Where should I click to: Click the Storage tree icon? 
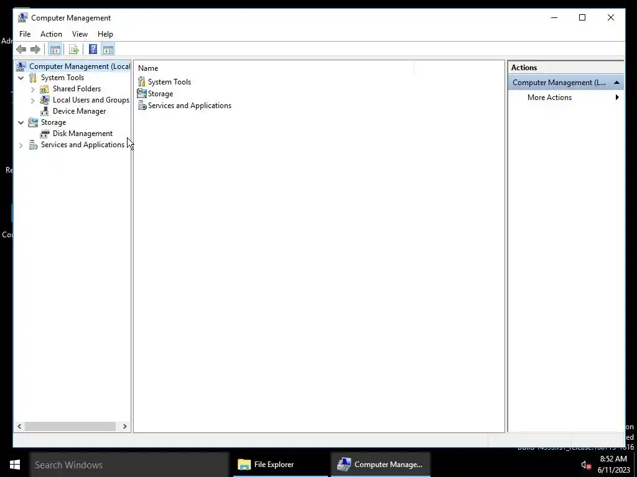(x=33, y=122)
